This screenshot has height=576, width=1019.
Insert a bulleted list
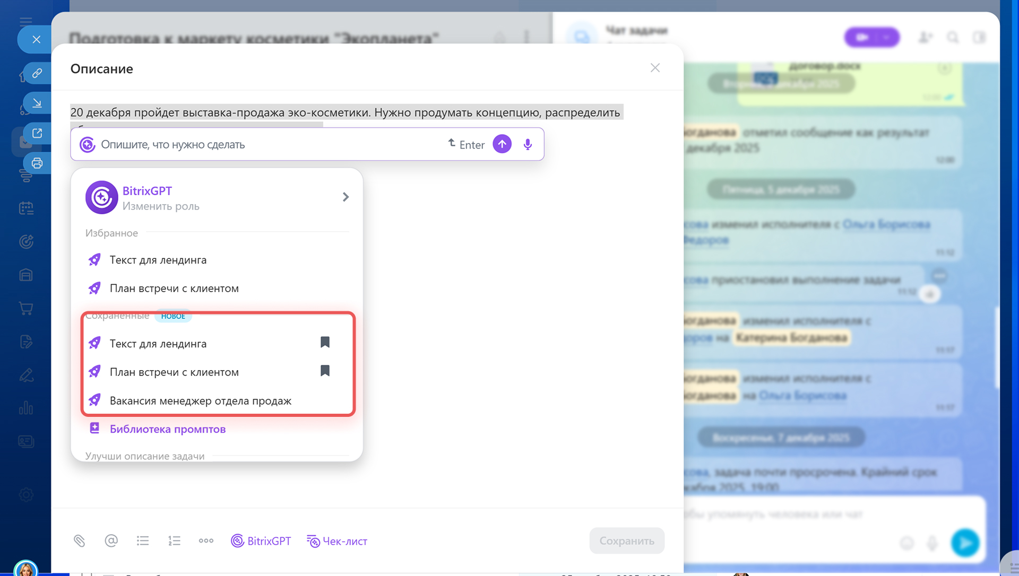(x=143, y=540)
